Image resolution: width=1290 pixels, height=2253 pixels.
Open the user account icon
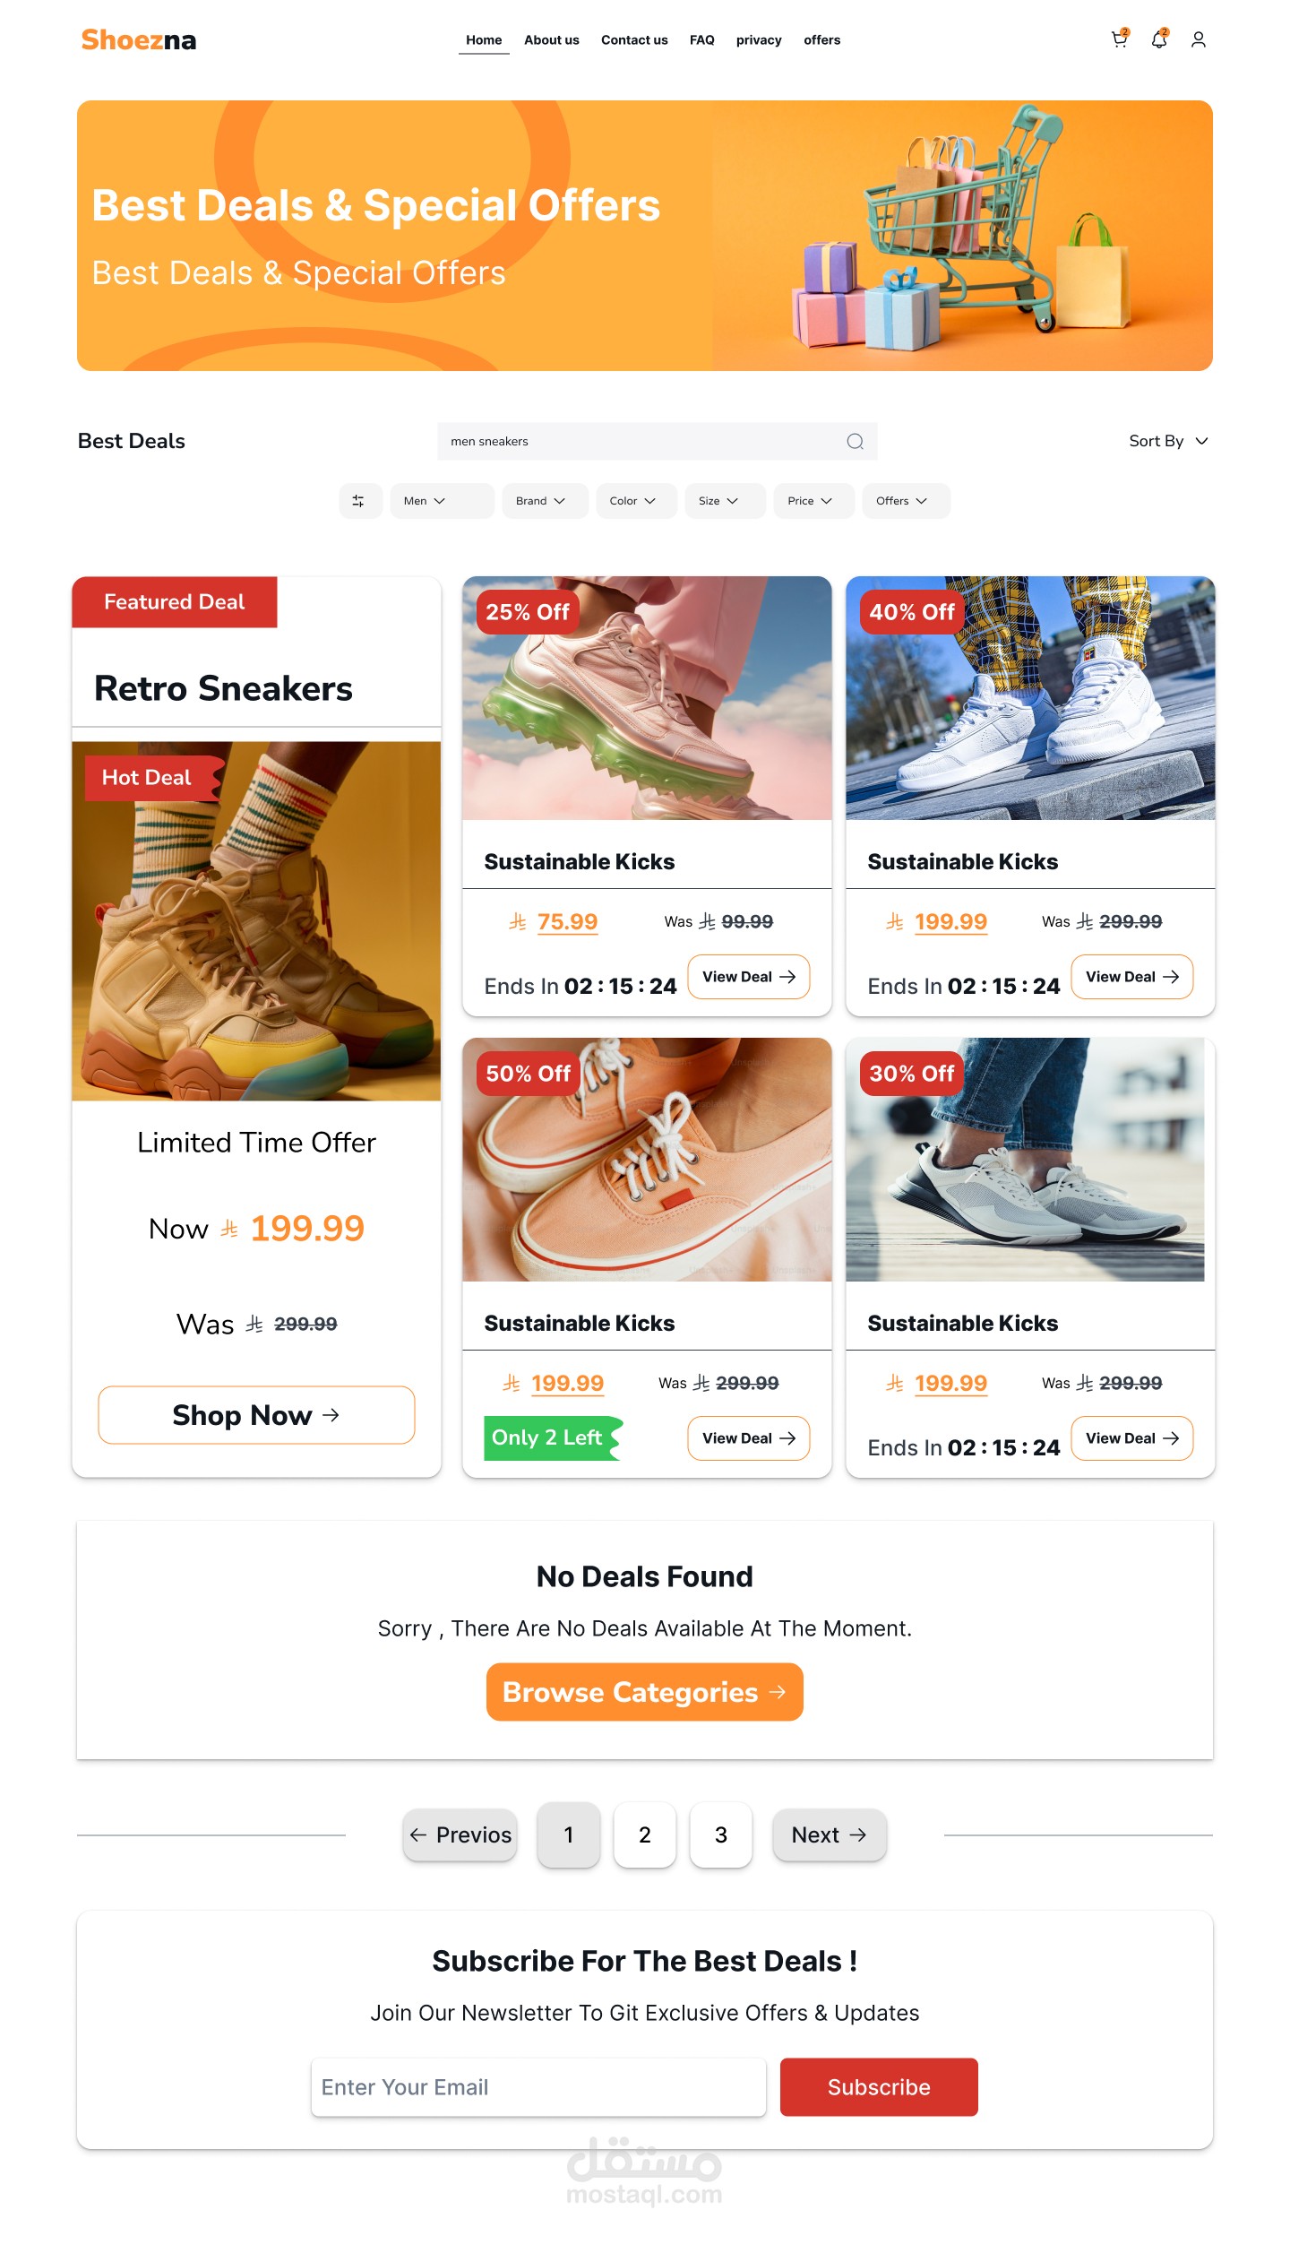(1198, 39)
